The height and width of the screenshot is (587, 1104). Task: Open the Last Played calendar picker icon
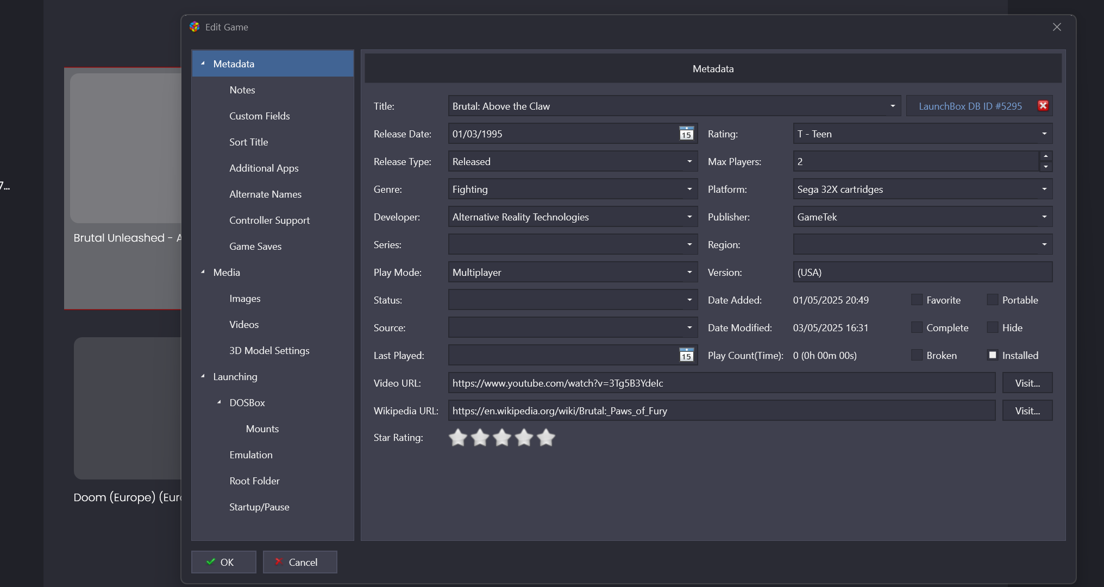686,355
